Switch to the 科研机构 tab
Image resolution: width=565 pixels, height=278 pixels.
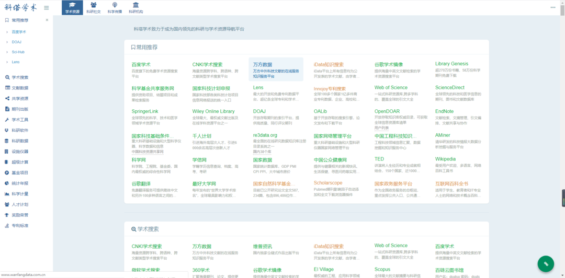(x=136, y=7)
